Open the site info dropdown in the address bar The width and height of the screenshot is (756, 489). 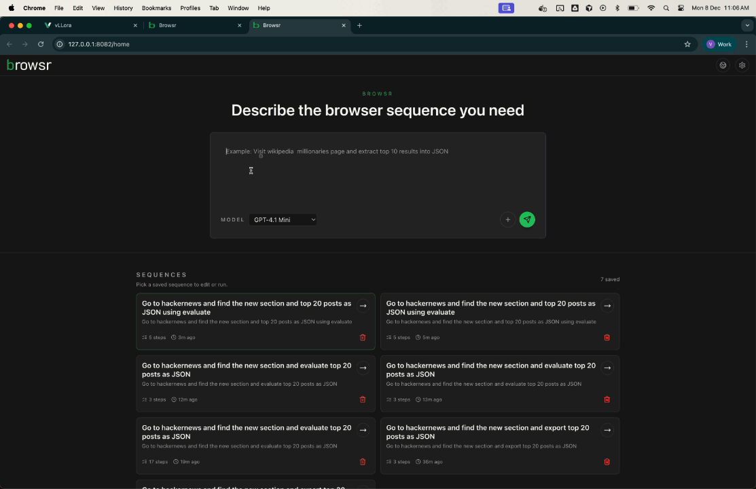tap(59, 43)
